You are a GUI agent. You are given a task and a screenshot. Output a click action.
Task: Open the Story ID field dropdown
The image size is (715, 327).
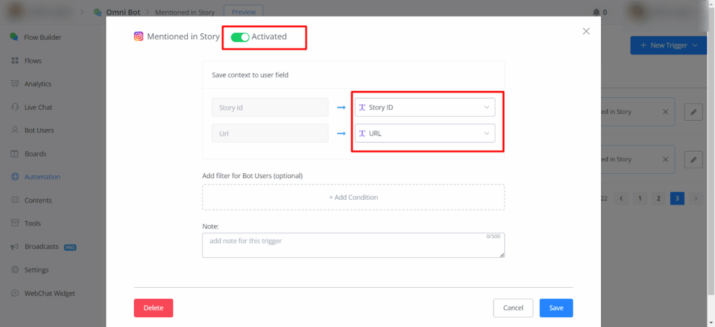tap(425, 108)
